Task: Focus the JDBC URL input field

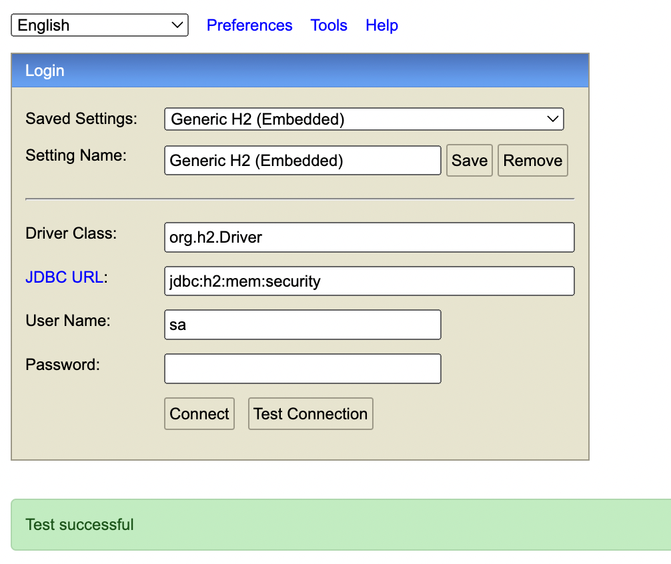Action: coord(370,281)
